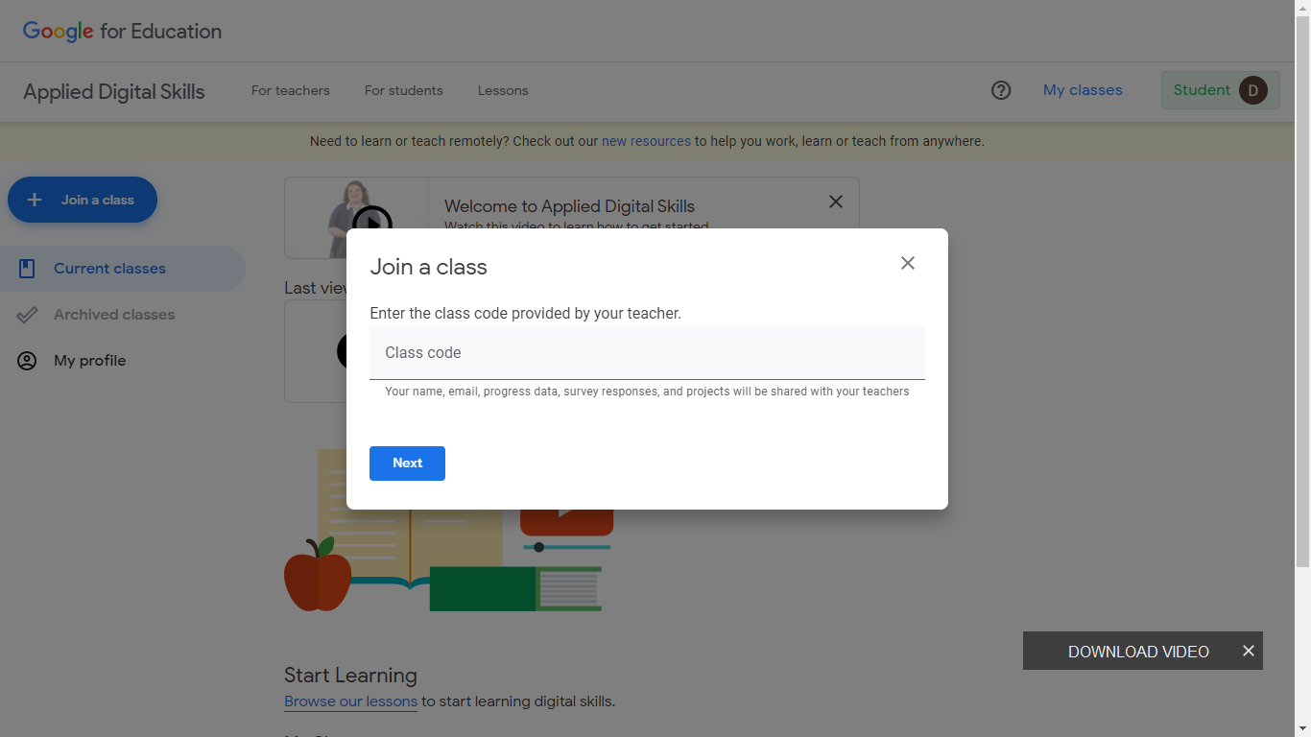Click the Google for Education logo
Viewport: 1311px width, 737px height.
[x=122, y=31]
